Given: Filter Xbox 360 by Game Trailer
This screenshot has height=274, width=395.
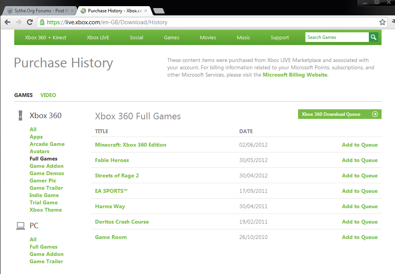Looking at the screenshot, I should (47, 188).
